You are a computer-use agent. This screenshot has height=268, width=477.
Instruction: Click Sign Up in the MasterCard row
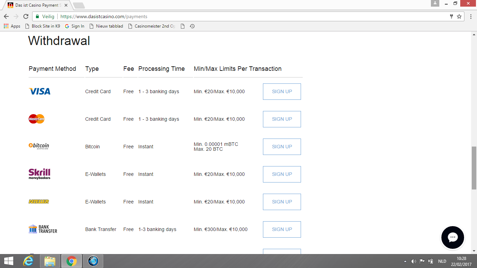282,119
